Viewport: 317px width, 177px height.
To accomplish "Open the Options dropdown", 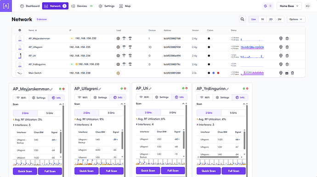I will tap(296, 19).
